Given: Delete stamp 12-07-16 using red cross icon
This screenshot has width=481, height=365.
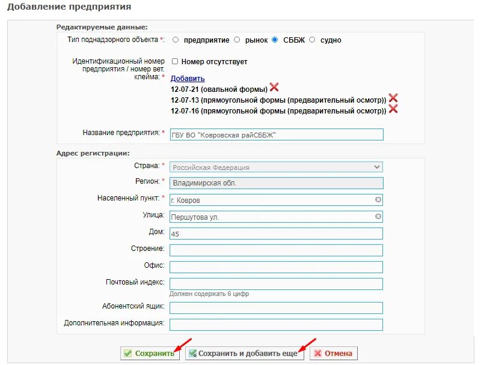Looking at the screenshot, I should click(x=393, y=109).
